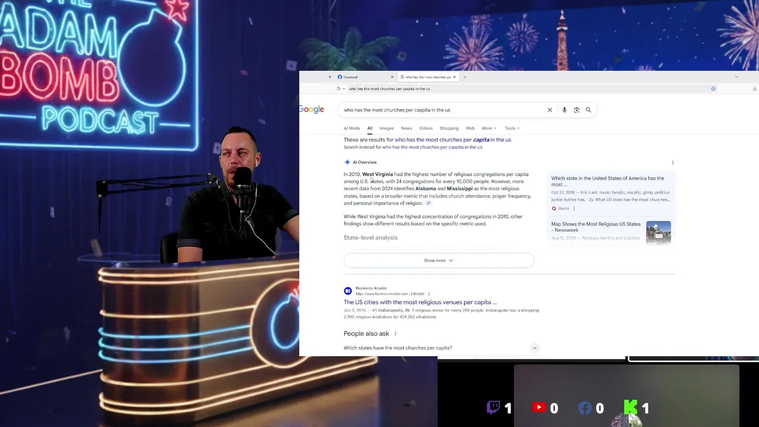
Task: Click the Google logo
Action: 311,110
